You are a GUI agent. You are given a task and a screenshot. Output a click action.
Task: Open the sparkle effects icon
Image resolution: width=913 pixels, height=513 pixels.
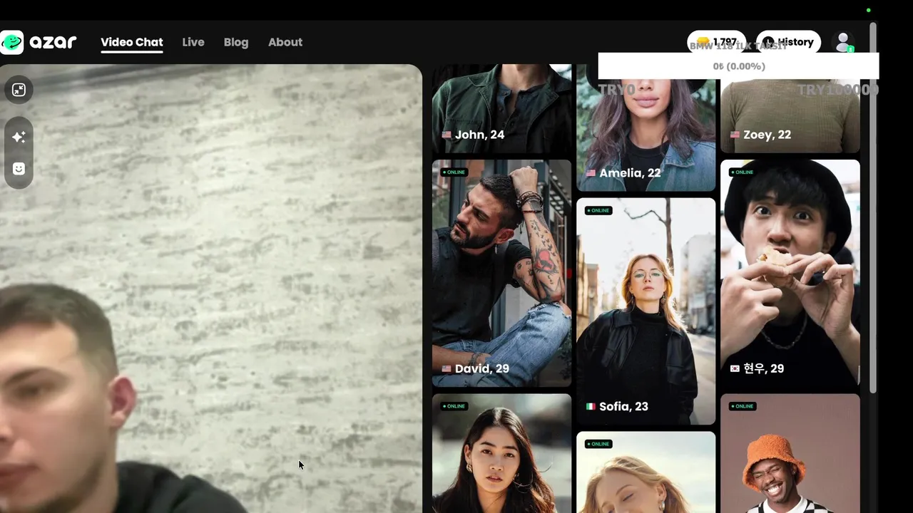(19, 137)
